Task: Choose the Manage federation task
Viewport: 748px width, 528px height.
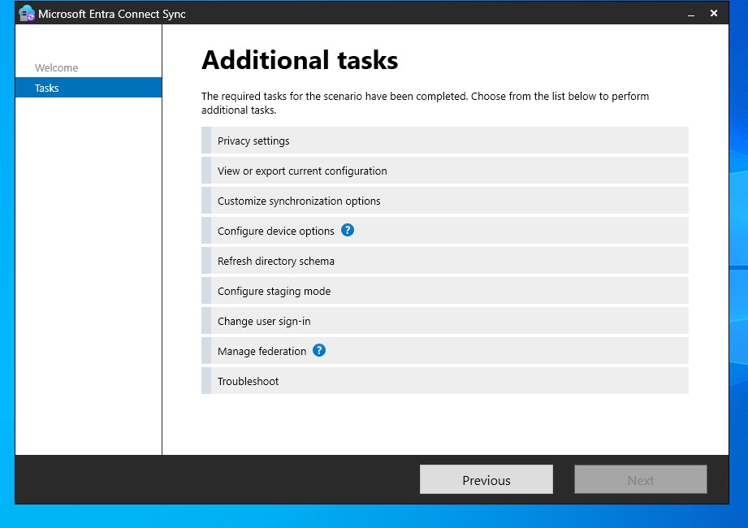Action: pyautogui.click(x=444, y=351)
